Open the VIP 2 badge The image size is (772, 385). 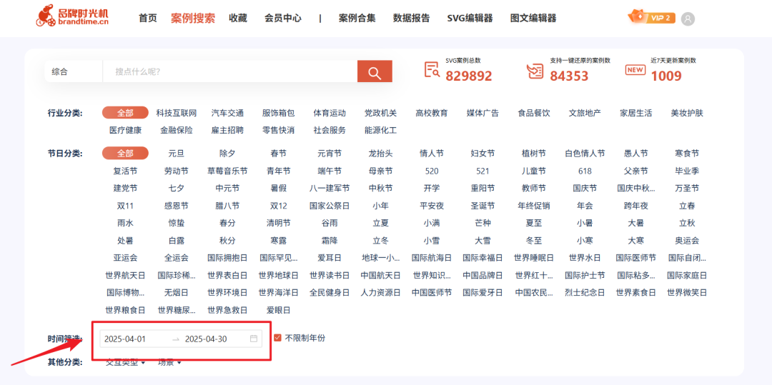click(x=651, y=17)
